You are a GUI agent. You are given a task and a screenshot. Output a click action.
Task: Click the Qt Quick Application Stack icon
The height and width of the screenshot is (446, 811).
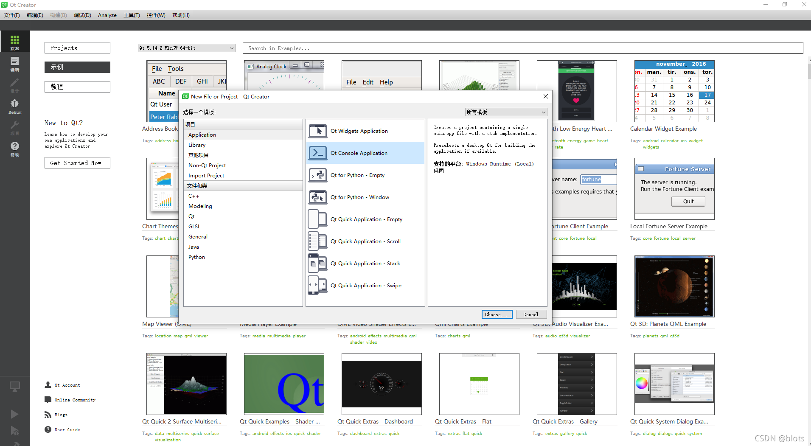pos(318,264)
